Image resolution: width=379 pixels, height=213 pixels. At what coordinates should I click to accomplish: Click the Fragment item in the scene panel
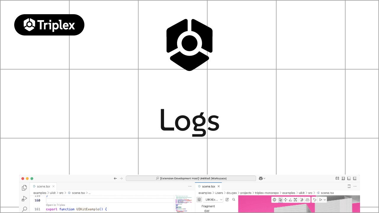point(208,206)
